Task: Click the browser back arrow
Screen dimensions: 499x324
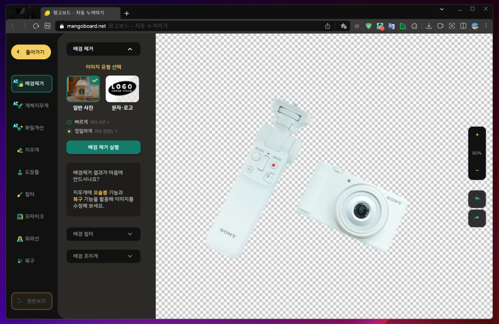Action: (x=13, y=26)
